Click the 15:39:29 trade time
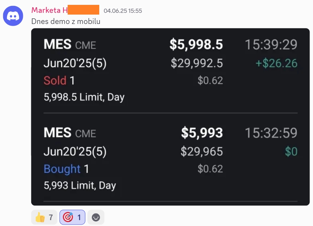 pyautogui.click(x=271, y=44)
